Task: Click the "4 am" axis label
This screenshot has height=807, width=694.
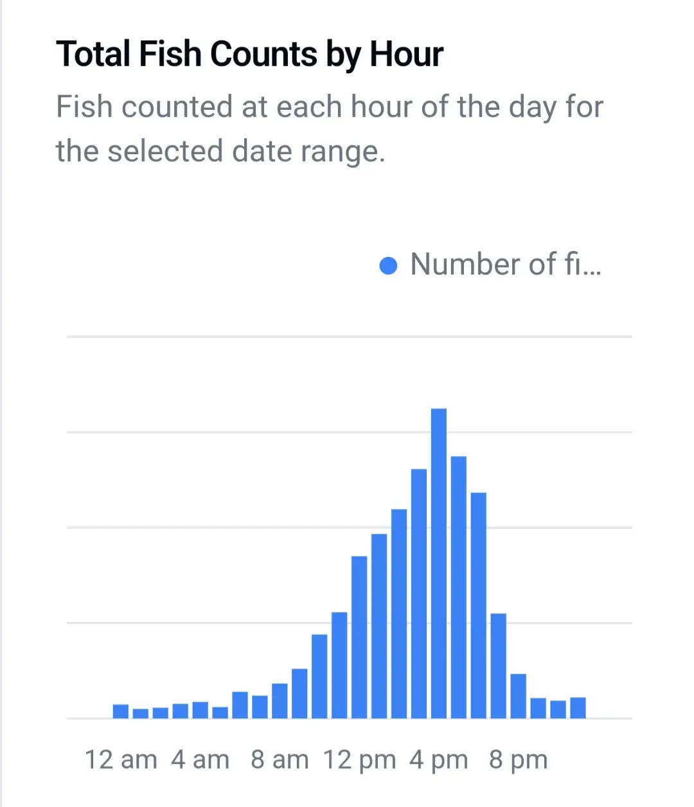Action: [x=200, y=759]
